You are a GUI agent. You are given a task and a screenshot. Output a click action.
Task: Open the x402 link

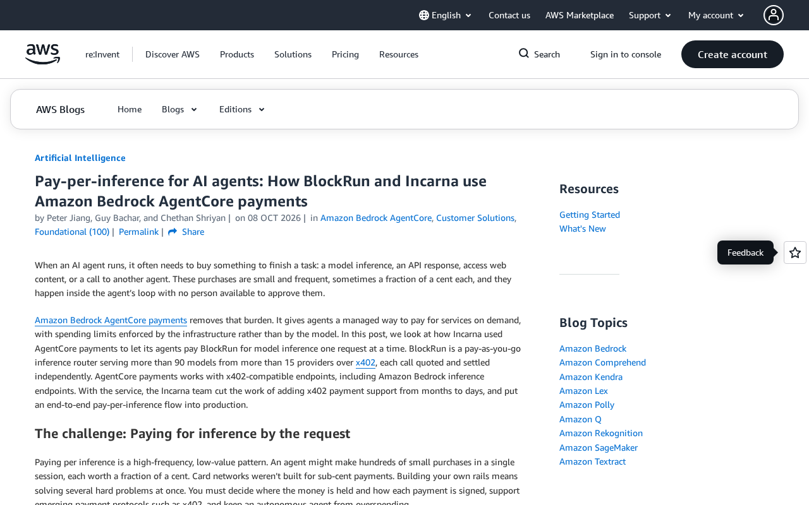click(x=365, y=362)
